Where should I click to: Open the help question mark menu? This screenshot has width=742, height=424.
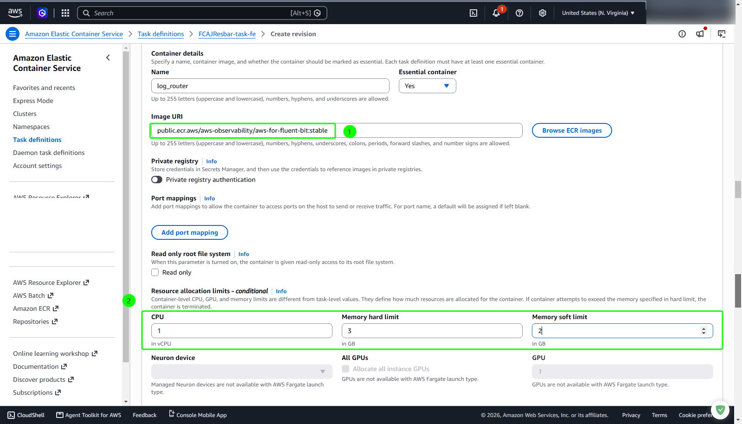coord(519,13)
